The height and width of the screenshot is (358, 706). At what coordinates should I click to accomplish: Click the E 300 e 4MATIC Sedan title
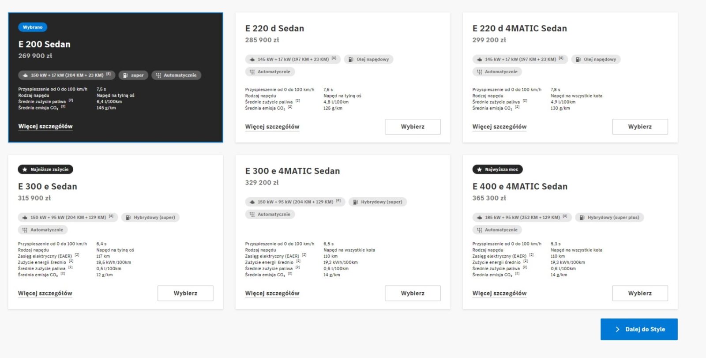[293, 171]
